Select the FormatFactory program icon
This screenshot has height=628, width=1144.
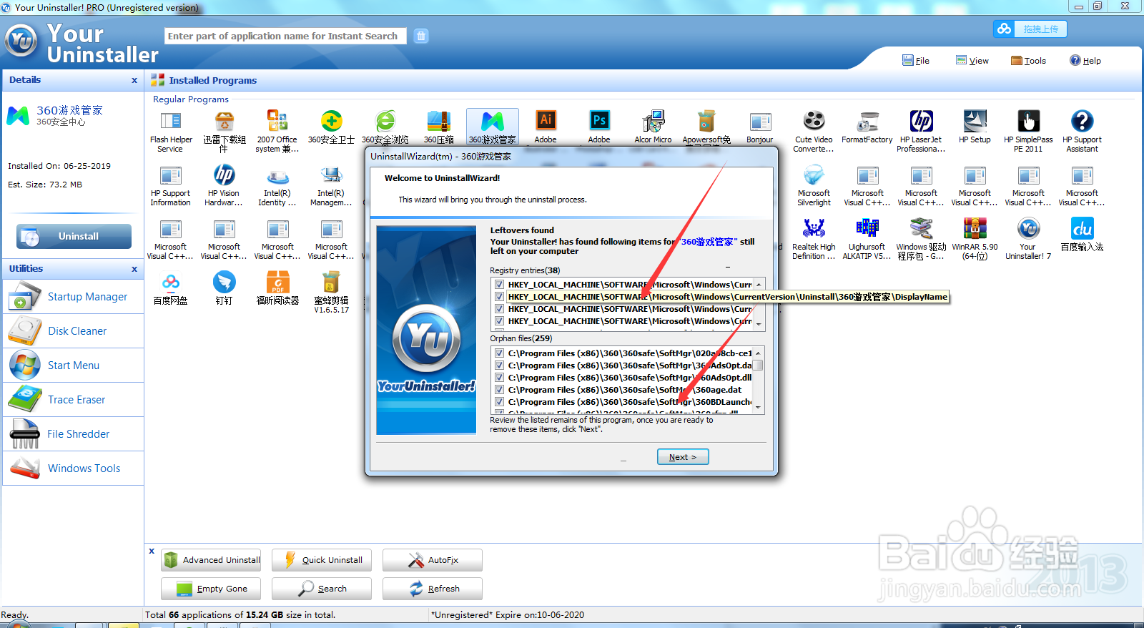pyautogui.click(x=867, y=121)
